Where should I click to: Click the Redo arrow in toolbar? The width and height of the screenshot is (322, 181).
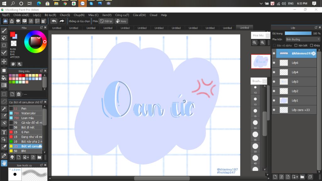[x=62, y=21]
